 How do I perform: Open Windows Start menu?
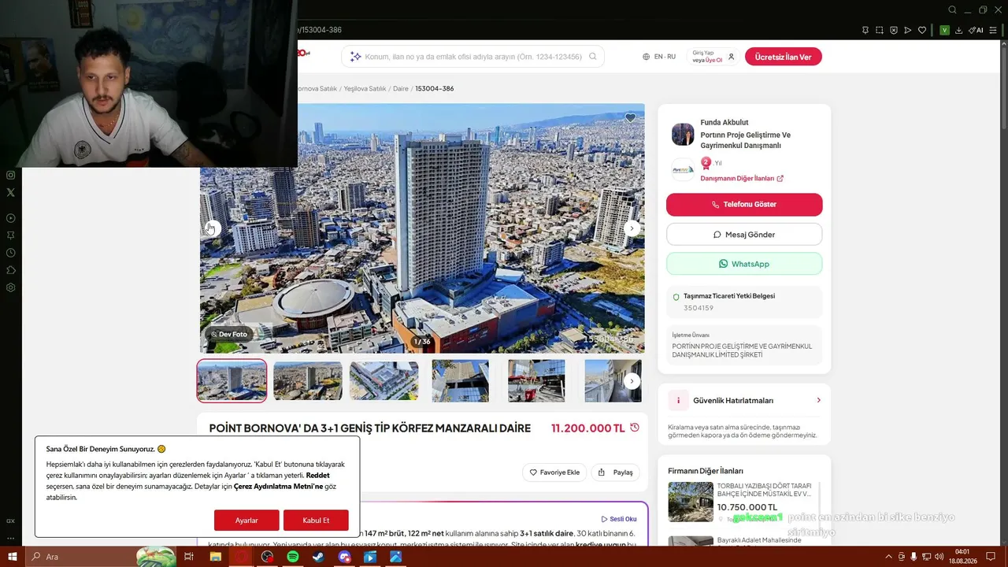coord(12,557)
